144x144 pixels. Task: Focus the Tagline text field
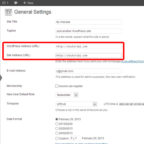pos(89,31)
